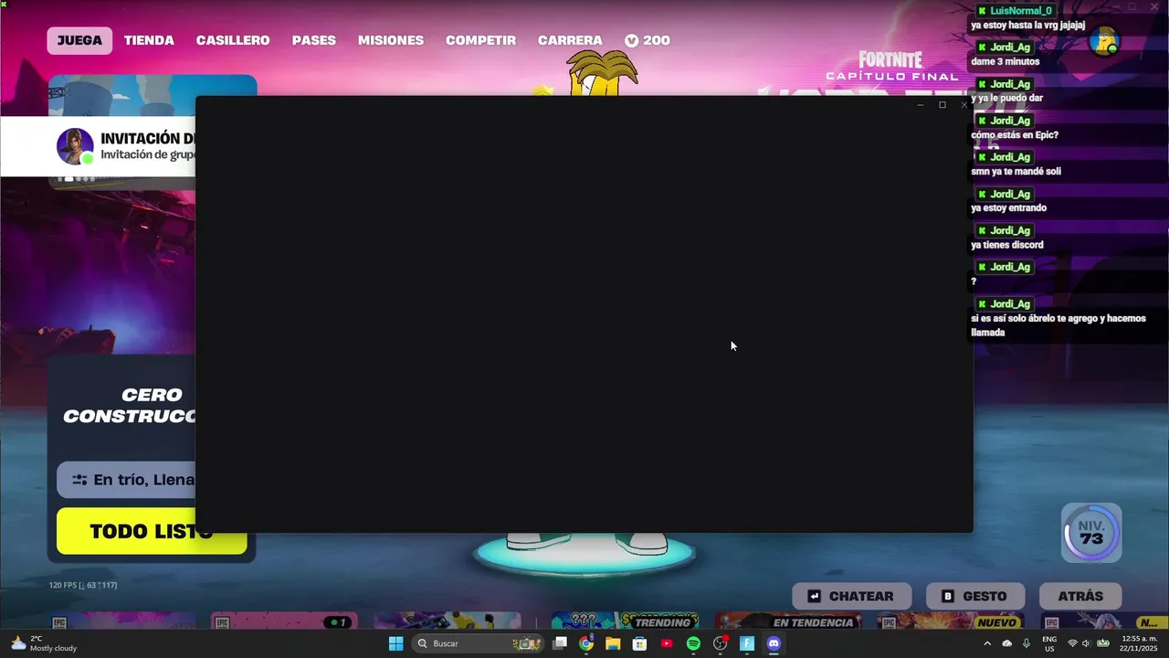Click the OneDrive cloud tray icon

pos(1007,643)
